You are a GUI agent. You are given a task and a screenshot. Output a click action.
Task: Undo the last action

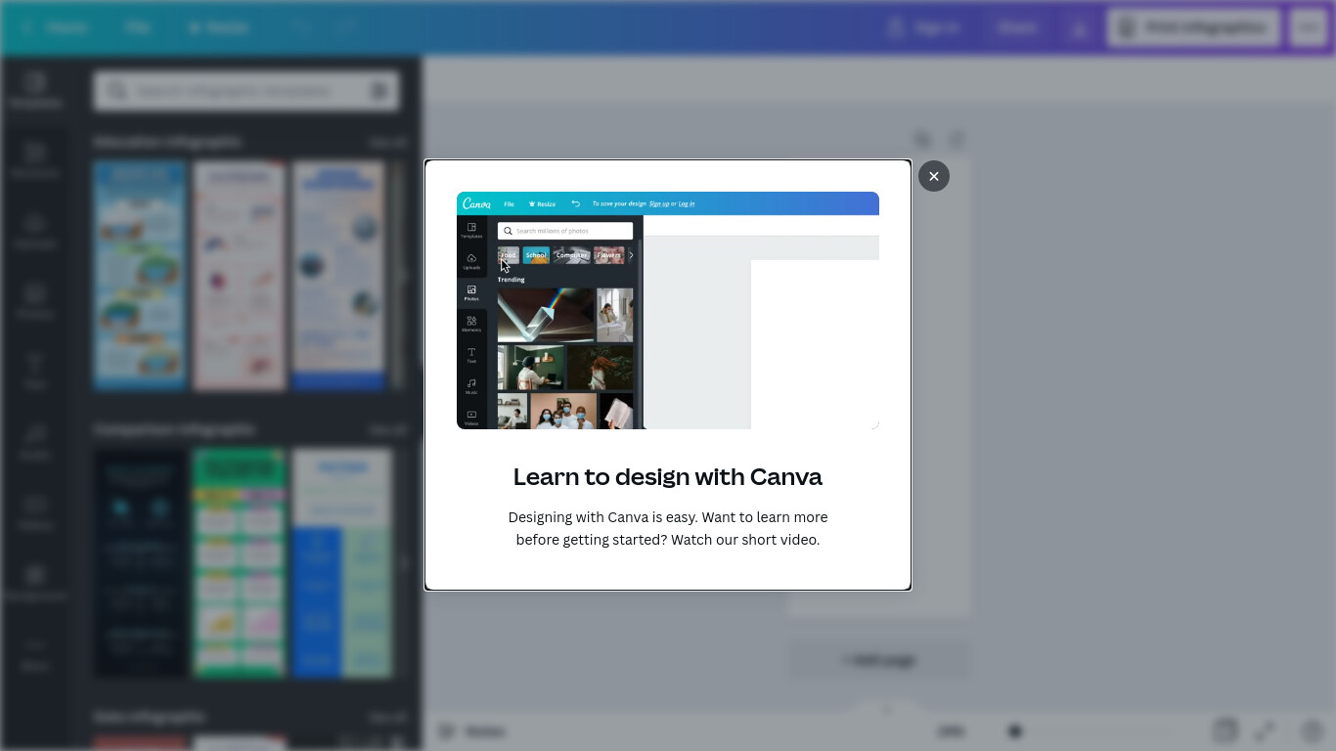coord(300,27)
